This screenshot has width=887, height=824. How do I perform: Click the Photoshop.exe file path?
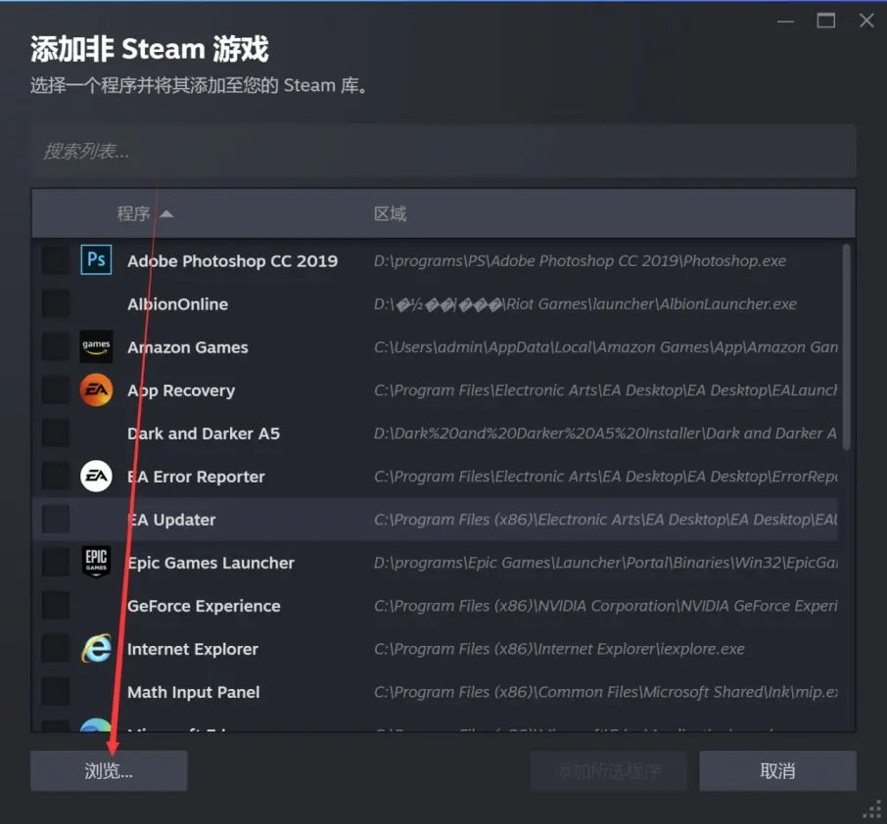point(580,260)
